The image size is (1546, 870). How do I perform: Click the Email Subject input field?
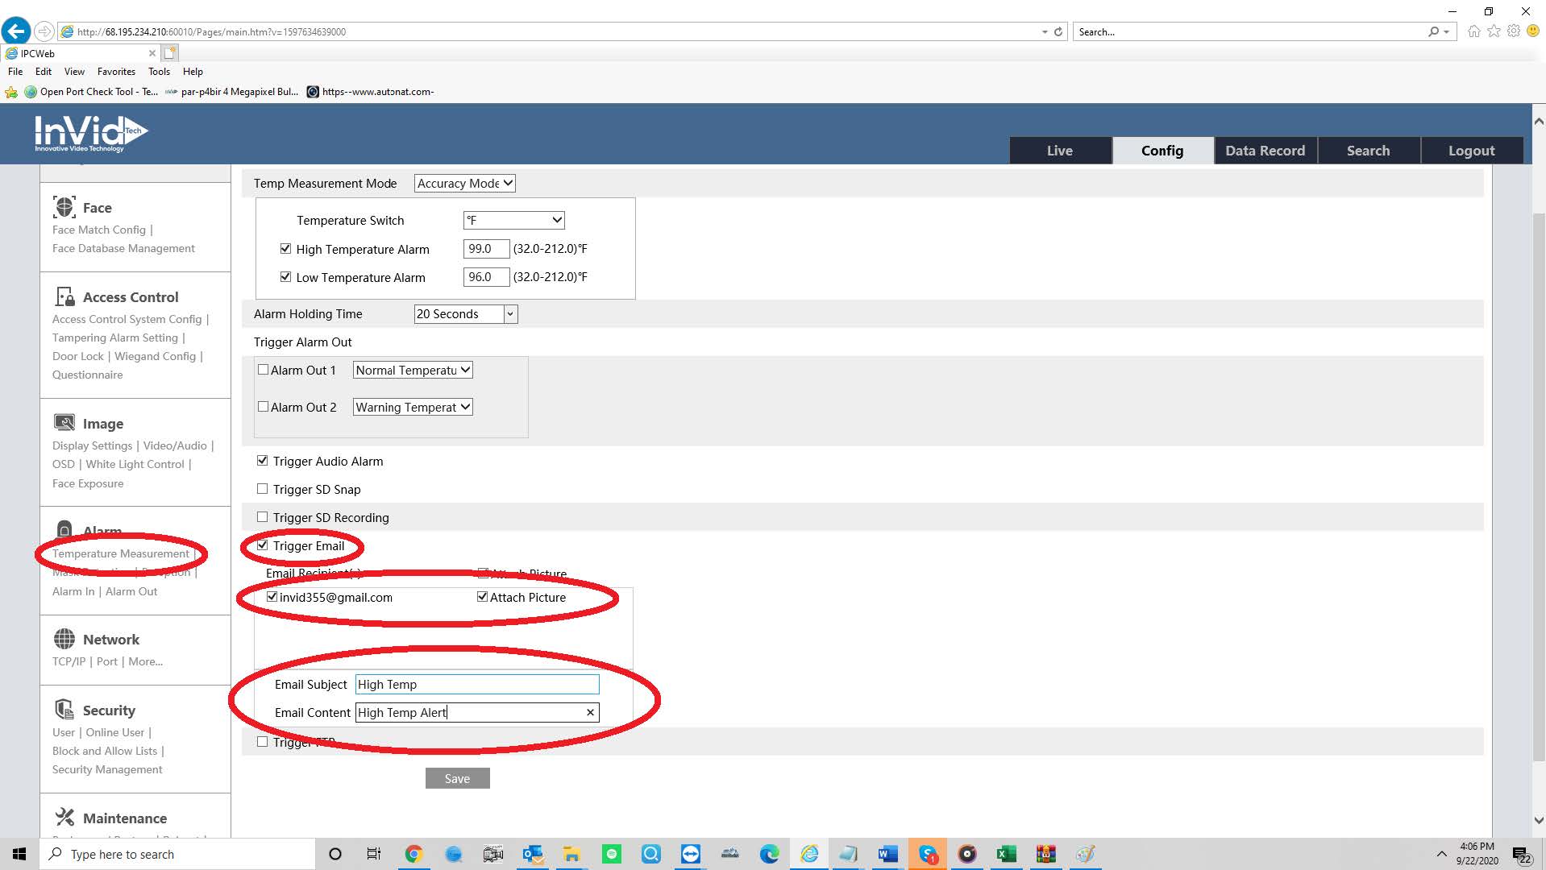click(477, 684)
